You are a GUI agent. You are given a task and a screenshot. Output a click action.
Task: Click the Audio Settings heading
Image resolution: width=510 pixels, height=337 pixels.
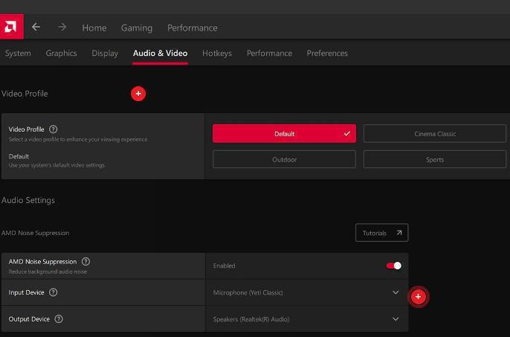[28, 200]
